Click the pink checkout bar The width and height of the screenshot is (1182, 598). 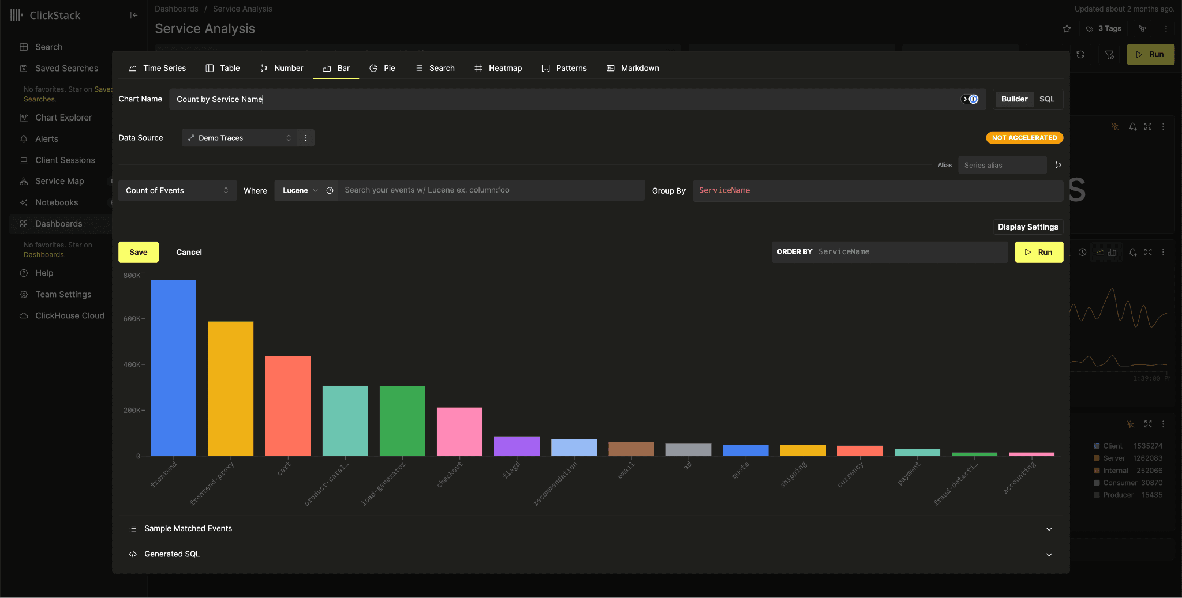[x=459, y=431]
